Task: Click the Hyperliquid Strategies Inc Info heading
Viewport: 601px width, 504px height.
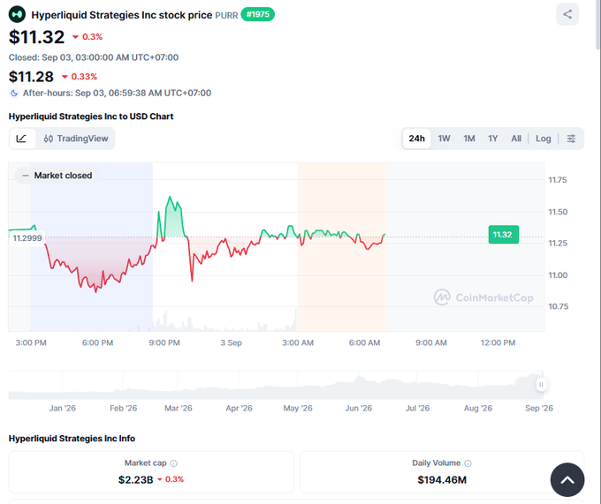Action: click(x=72, y=439)
